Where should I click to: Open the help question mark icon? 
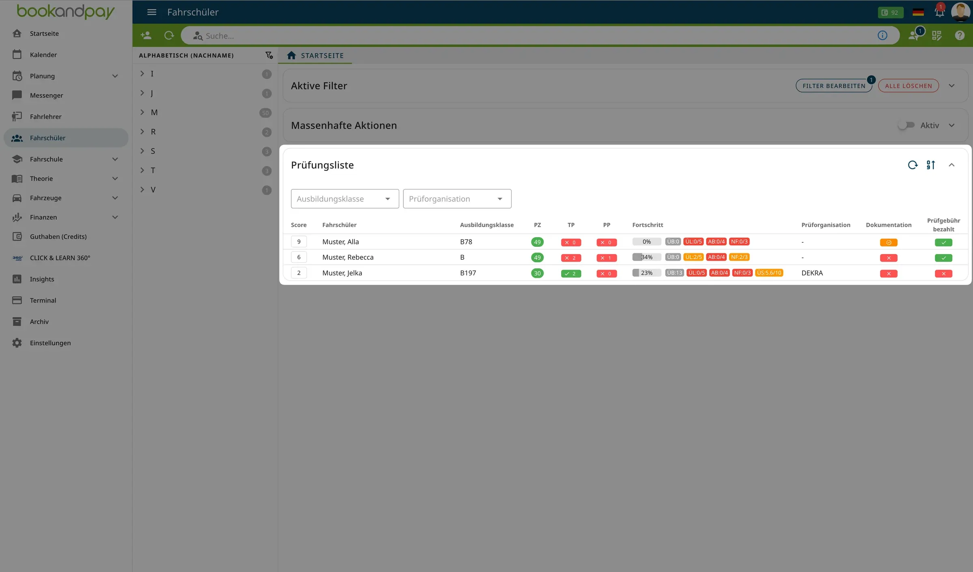point(959,36)
